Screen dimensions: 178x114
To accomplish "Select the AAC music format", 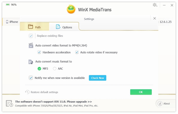I will tap(55, 69).
